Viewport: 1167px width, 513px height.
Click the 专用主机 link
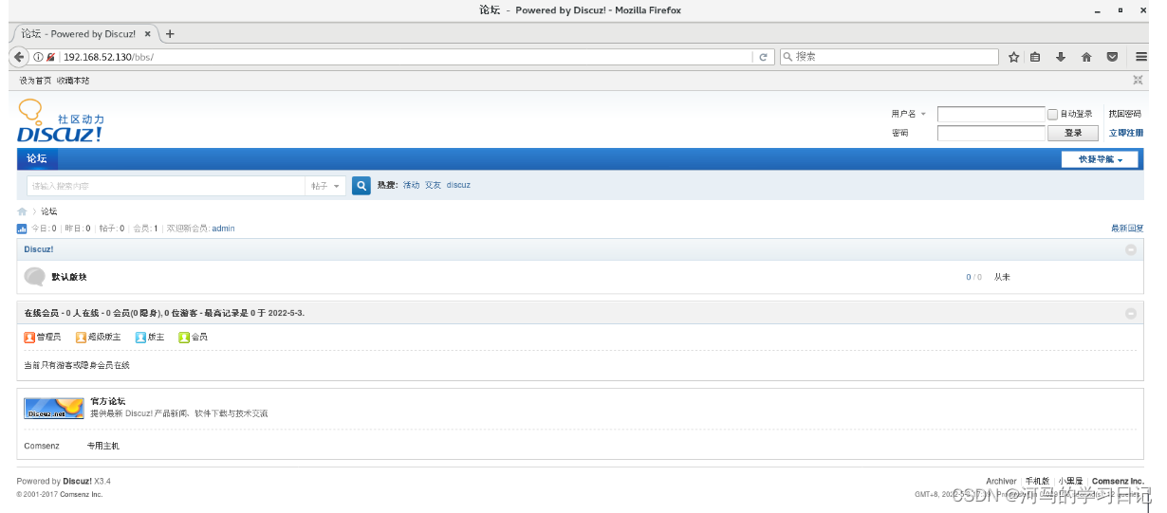103,446
